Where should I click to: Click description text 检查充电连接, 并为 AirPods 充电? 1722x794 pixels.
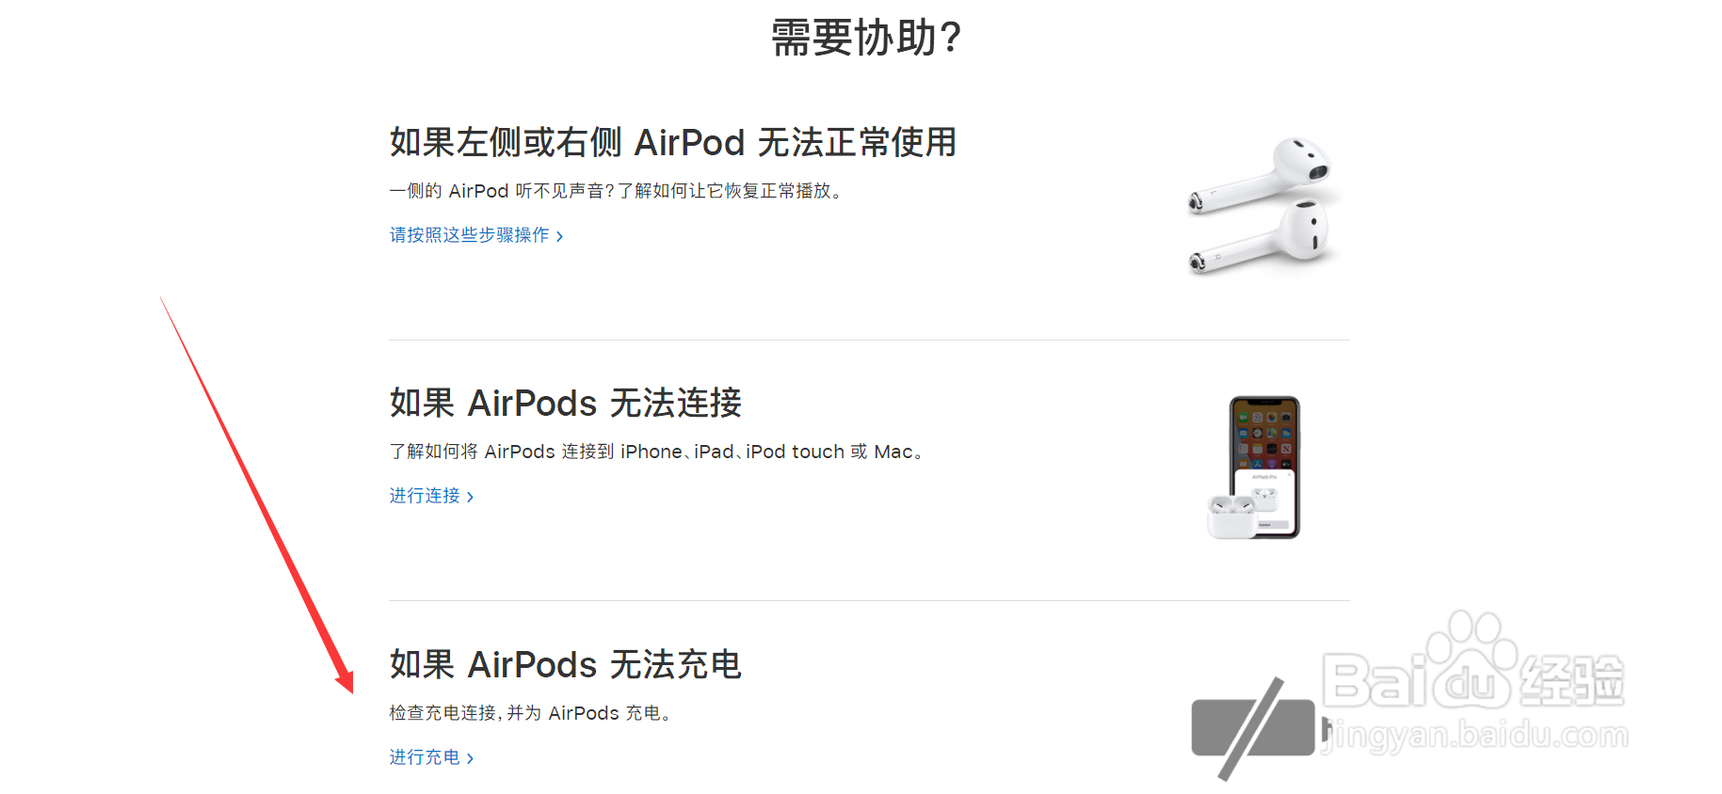tap(529, 713)
